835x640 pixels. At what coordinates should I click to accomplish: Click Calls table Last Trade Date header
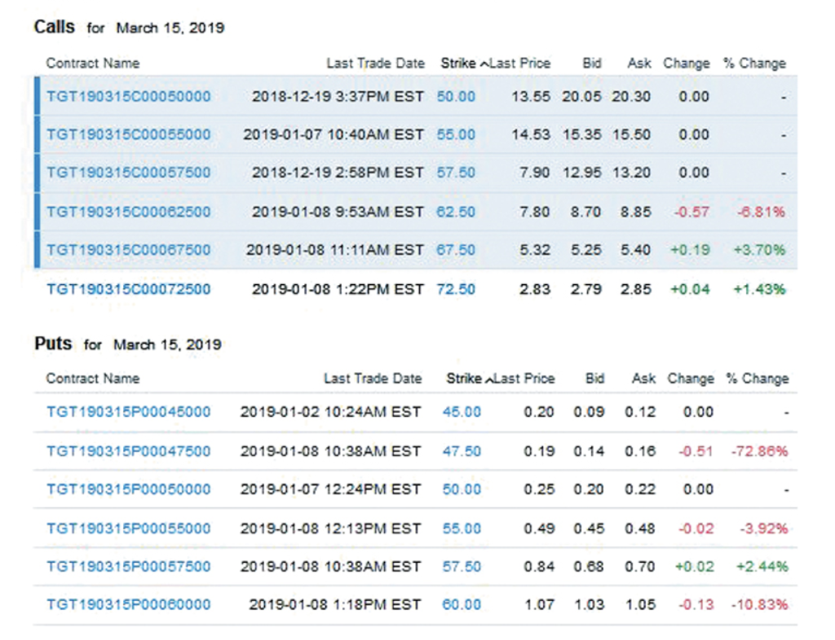click(x=375, y=64)
